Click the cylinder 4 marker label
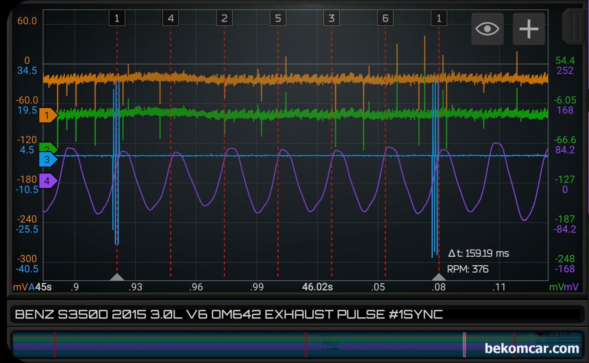Image resolution: width=589 pixels, height=363 pixels. click(171, 18)
